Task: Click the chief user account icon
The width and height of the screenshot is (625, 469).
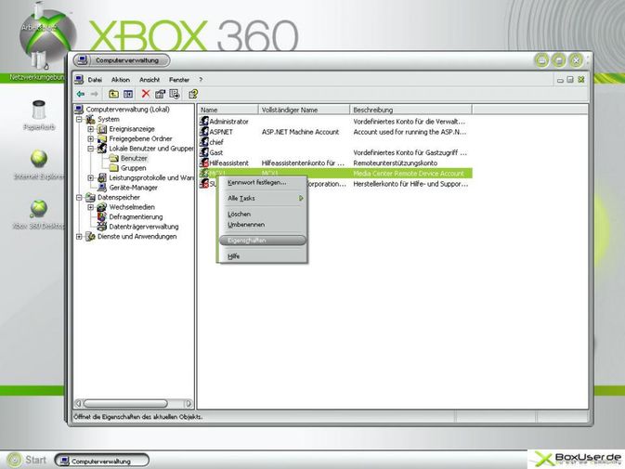Action: point(204,141)
